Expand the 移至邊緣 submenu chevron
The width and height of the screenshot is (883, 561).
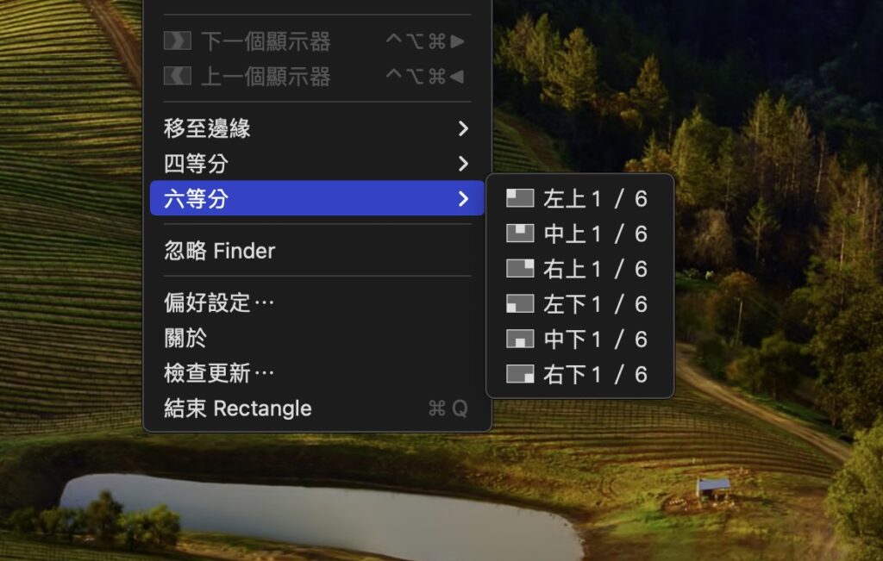pyautogui.click(x=463, y=128)
